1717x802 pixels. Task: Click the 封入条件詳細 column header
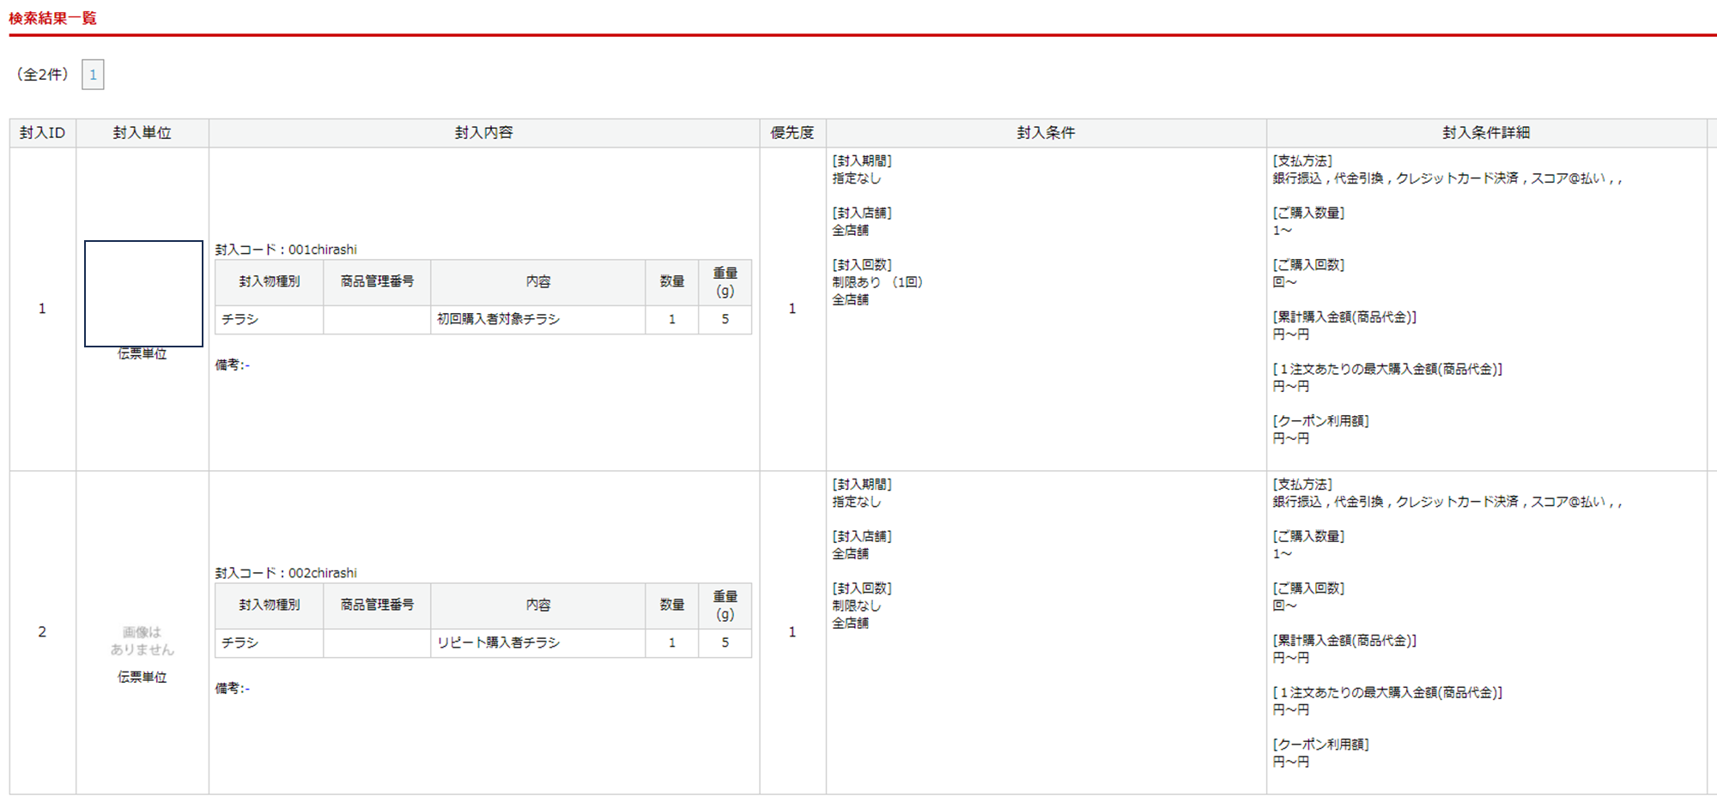[x=1486, y=133]
